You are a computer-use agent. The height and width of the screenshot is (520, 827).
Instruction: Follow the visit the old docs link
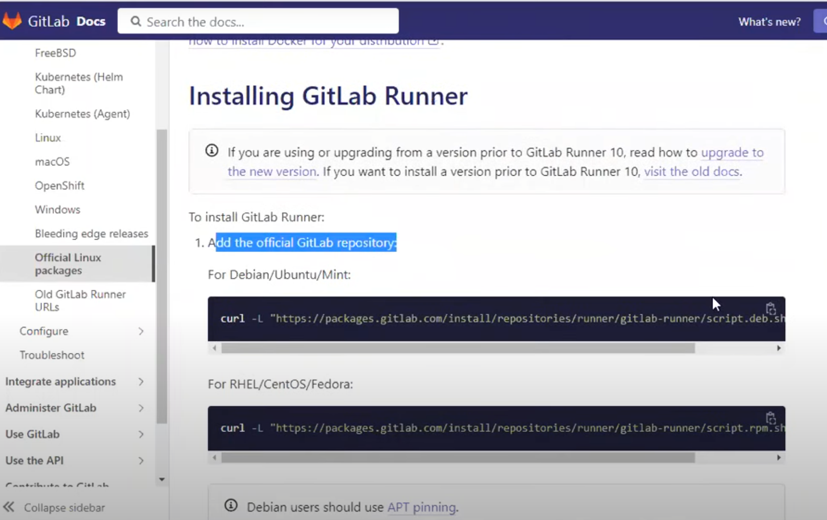[x=692, y=171]
